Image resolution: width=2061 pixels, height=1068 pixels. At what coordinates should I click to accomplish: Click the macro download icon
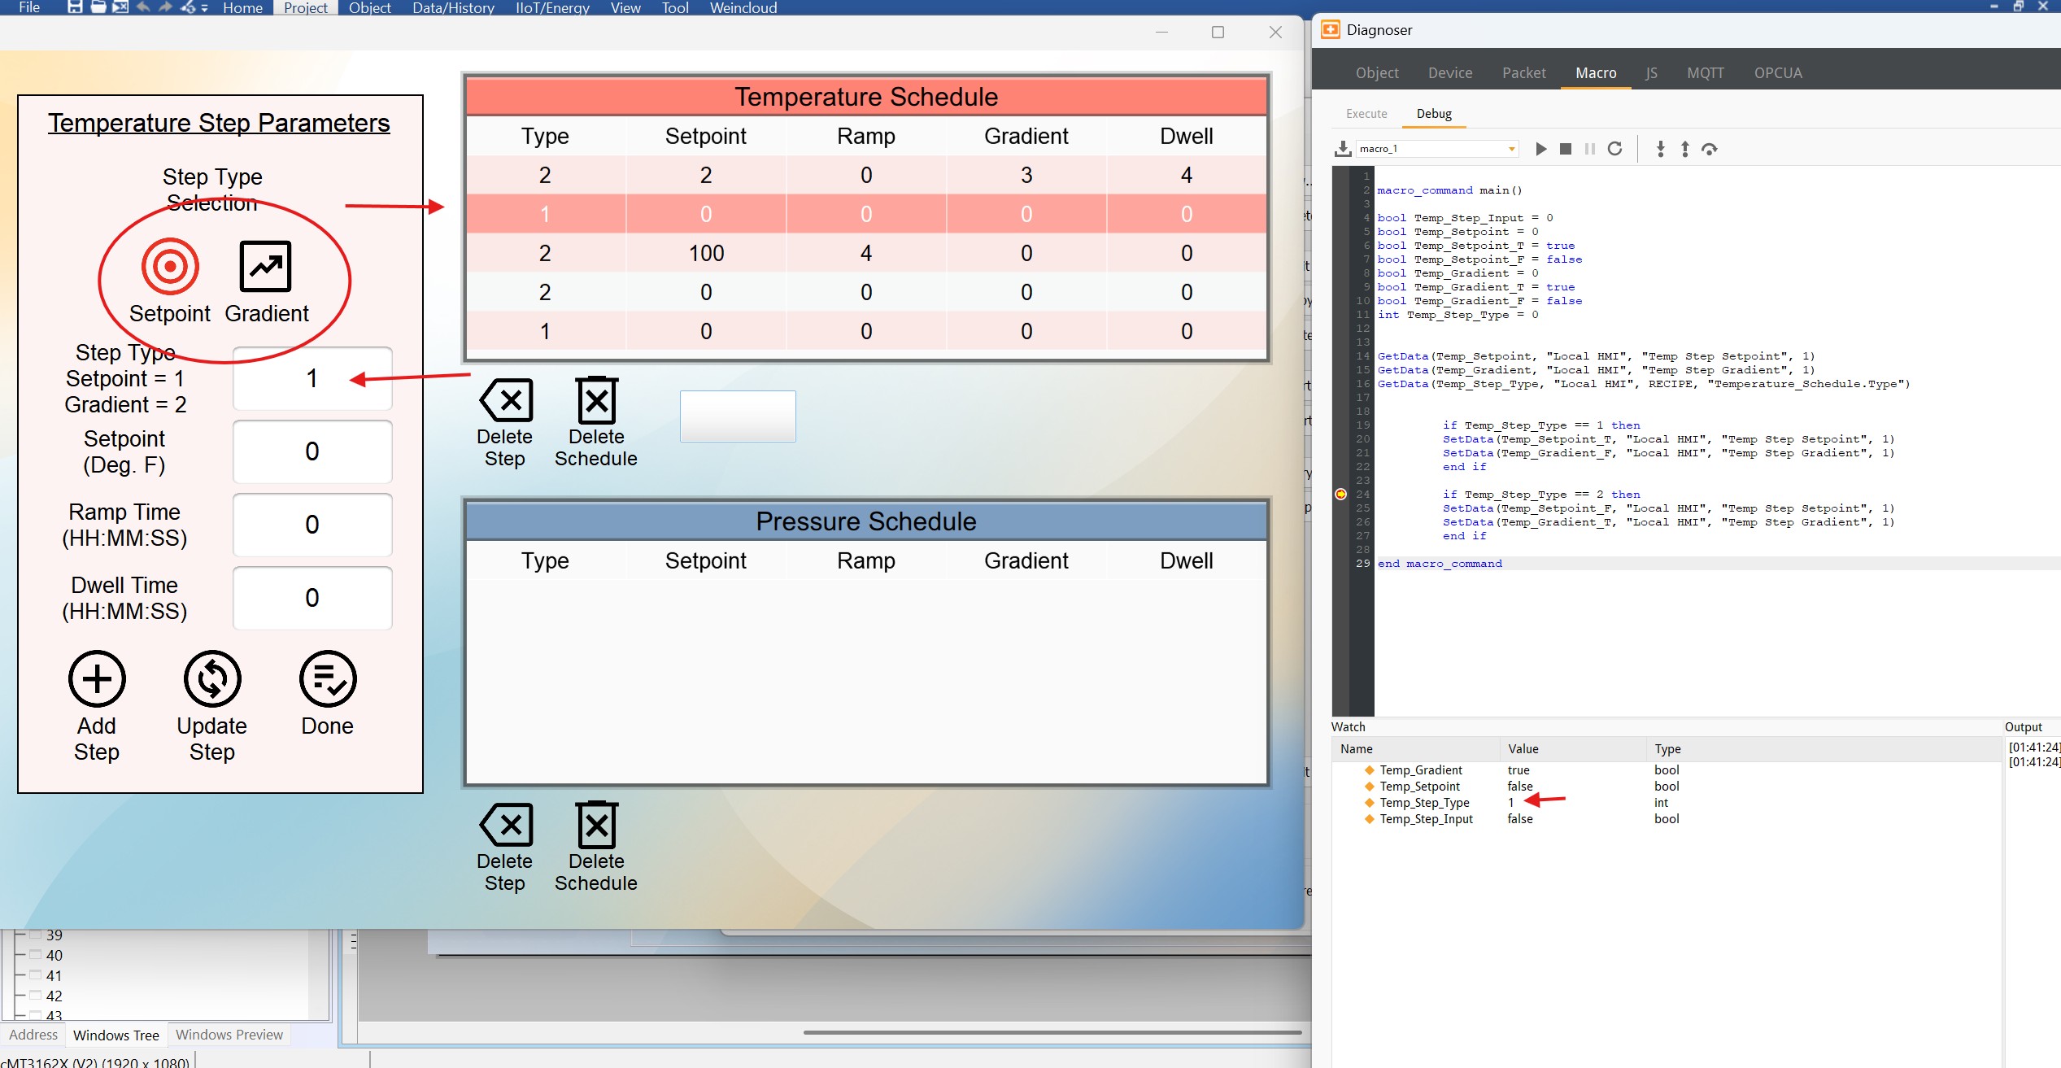1342,149
